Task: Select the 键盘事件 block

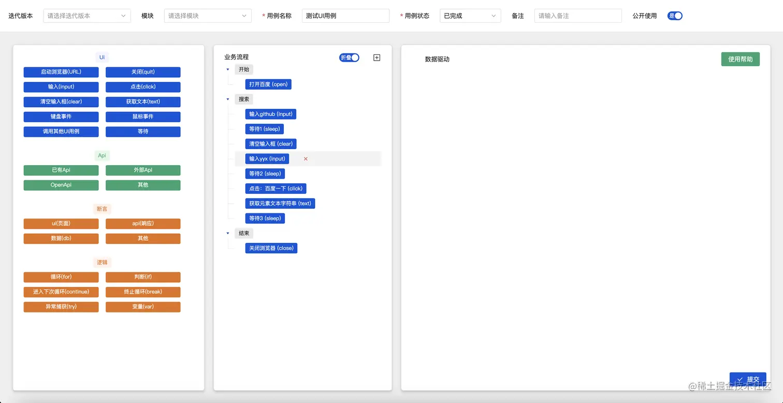Action: (x=61, y=117)
